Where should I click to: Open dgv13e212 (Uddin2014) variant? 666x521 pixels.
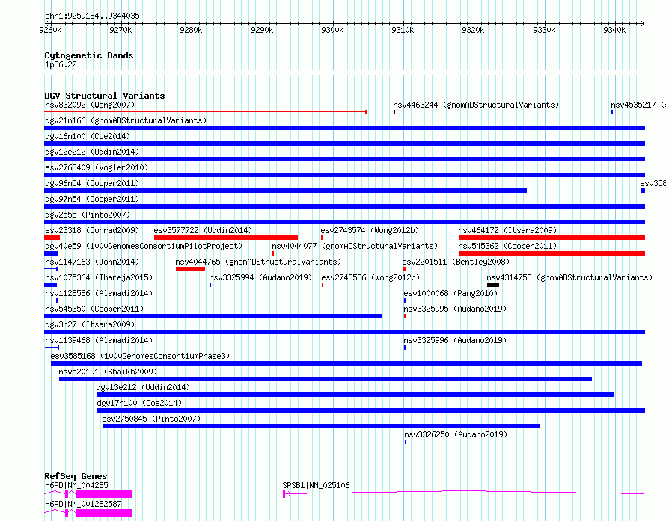[x=143, y=387]
